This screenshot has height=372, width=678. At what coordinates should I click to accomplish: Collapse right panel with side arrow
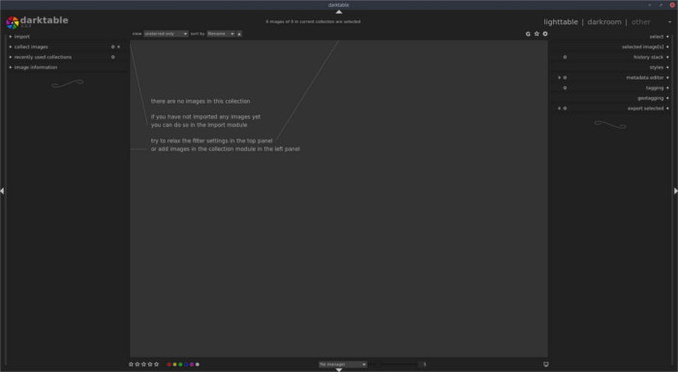pos(676,191)
